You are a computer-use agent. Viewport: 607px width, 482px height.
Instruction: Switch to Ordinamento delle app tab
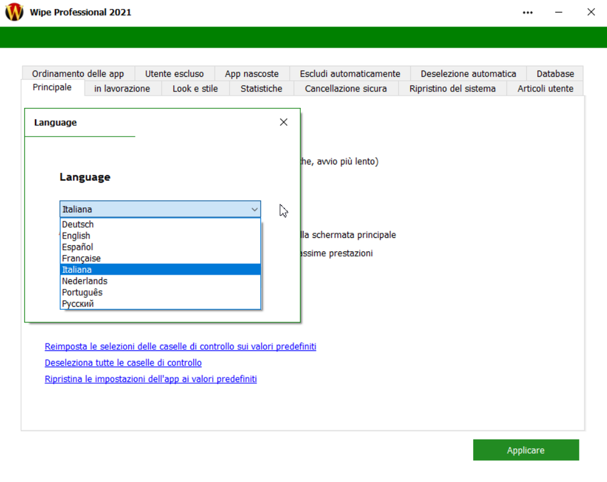point(78,74)
